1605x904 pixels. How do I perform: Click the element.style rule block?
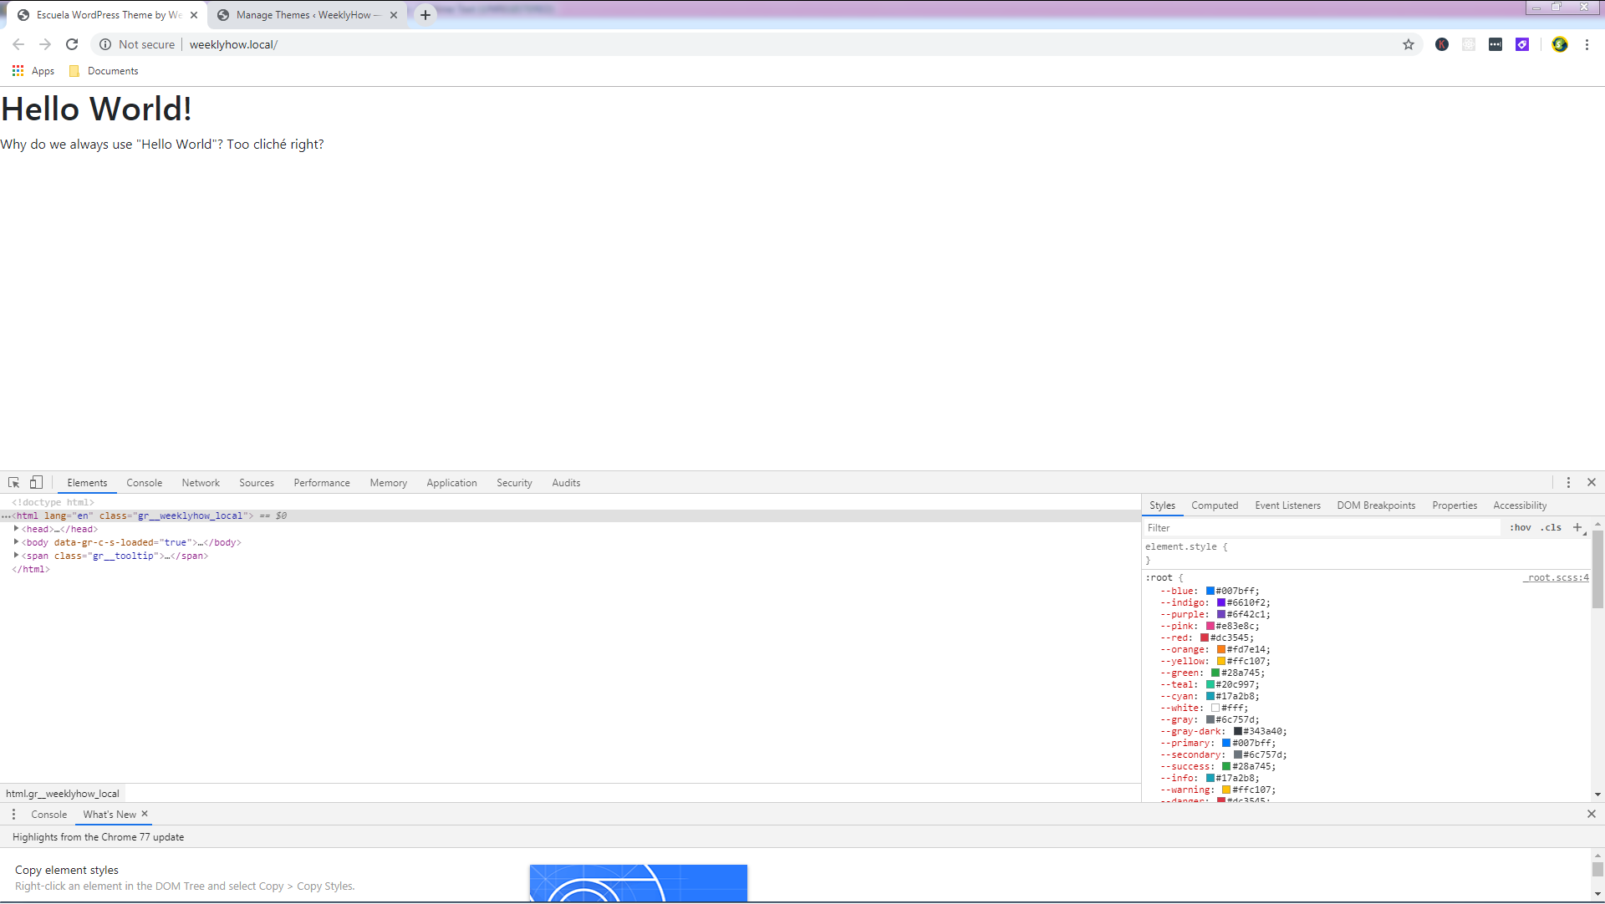tap(1366, 553)
